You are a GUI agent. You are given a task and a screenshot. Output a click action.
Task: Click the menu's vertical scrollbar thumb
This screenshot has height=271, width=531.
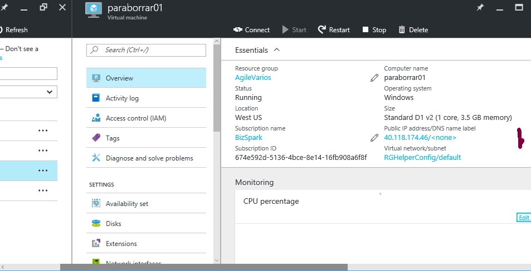pos(217,88)
